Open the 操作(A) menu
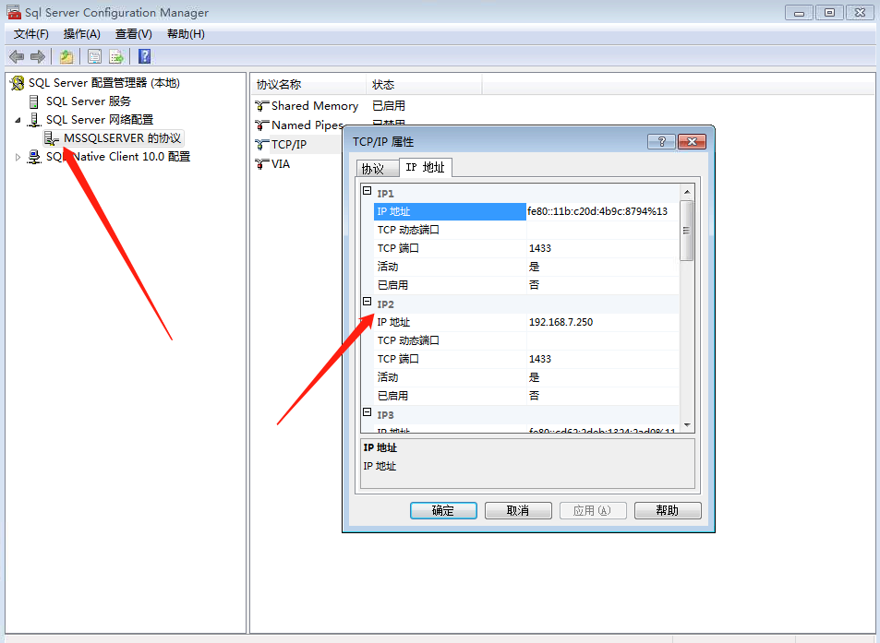Image resolution: width=880 pixels, height=643 pixels. [81, 33]
